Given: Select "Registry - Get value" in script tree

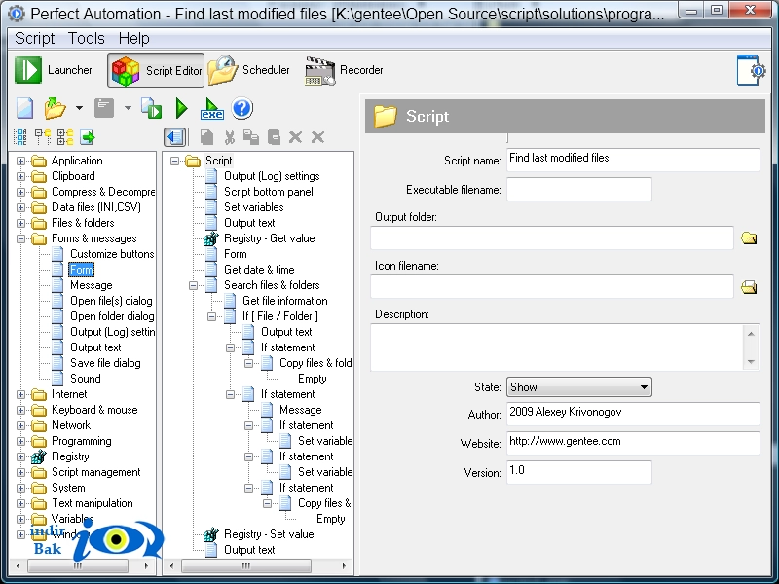Looking at the screenshot, I should point(270,238).
